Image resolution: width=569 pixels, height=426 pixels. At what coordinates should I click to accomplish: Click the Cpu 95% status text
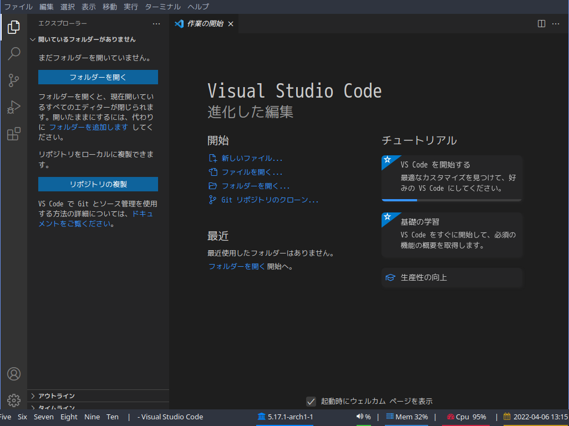[471, 417]
